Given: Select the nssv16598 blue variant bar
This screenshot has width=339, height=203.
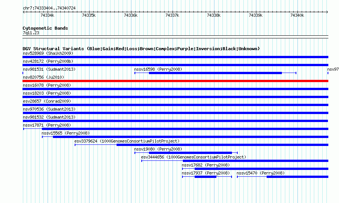Looking at the screenshot, I should coord(215,73).
